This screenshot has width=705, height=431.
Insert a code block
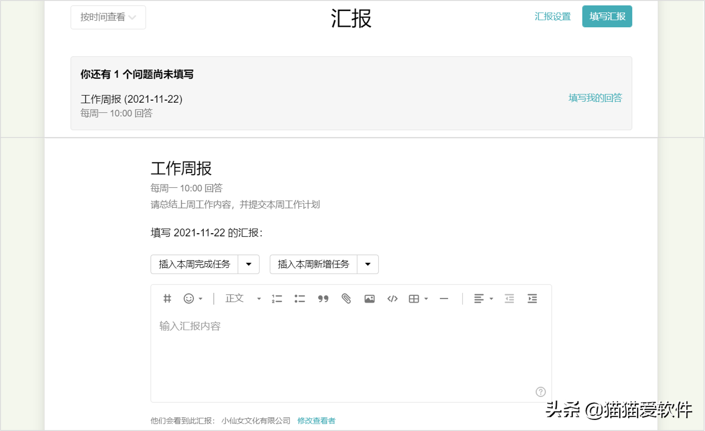point(392,298)
